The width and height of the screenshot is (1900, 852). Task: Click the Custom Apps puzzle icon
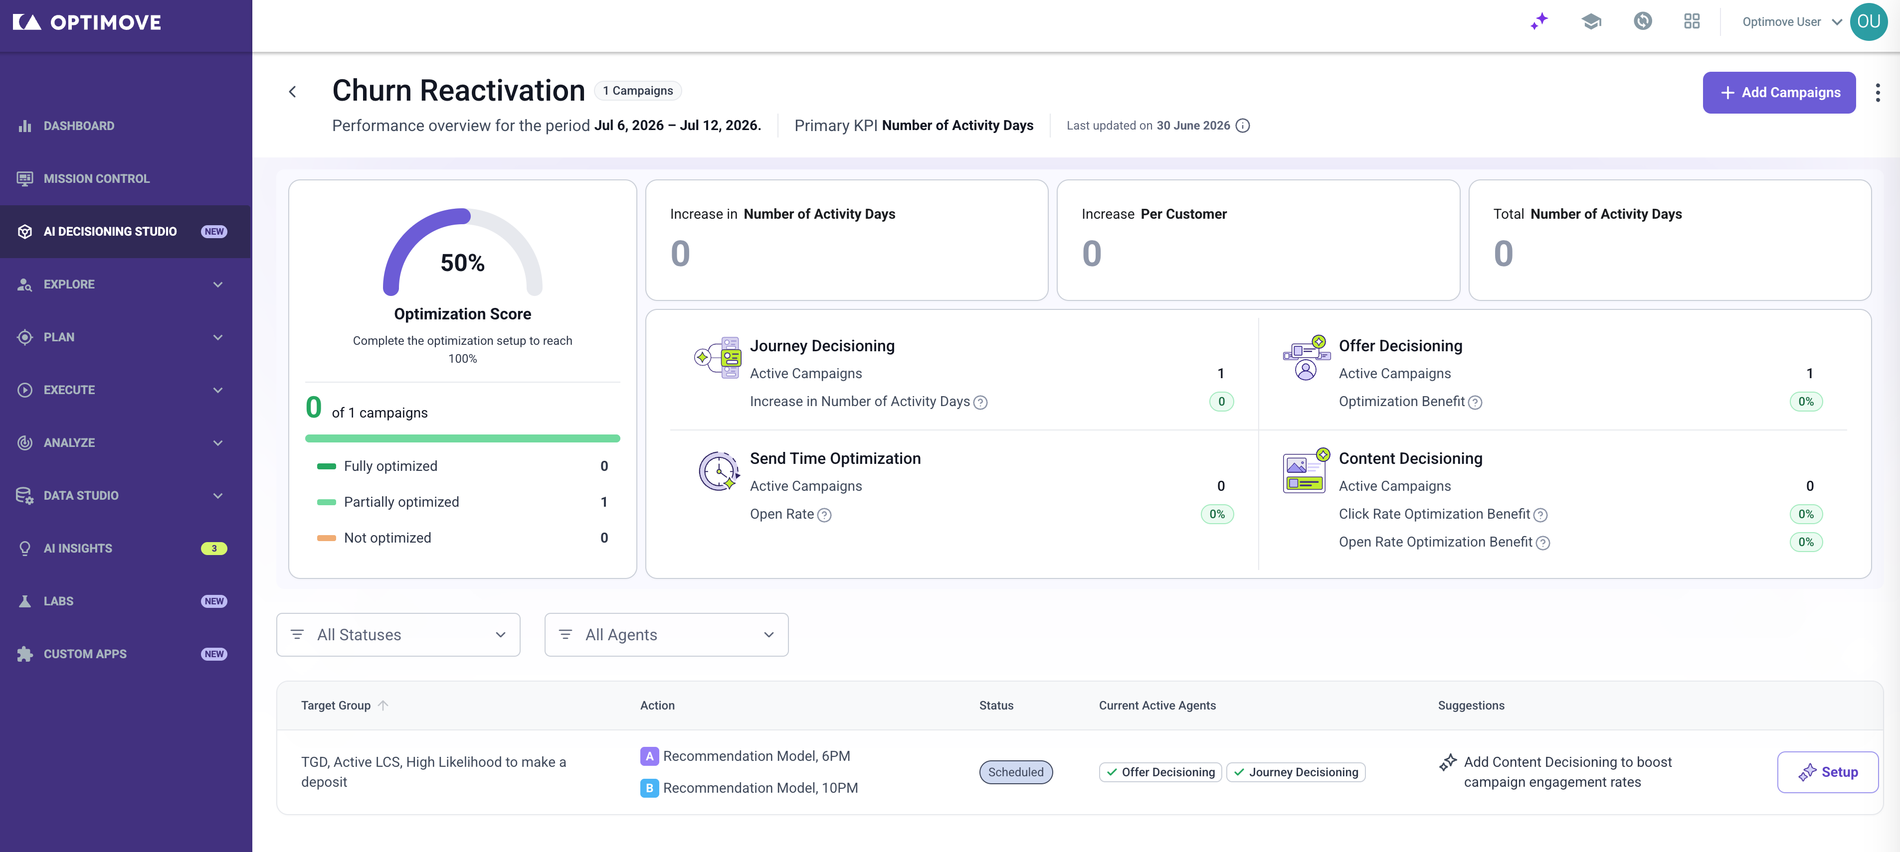25,655
